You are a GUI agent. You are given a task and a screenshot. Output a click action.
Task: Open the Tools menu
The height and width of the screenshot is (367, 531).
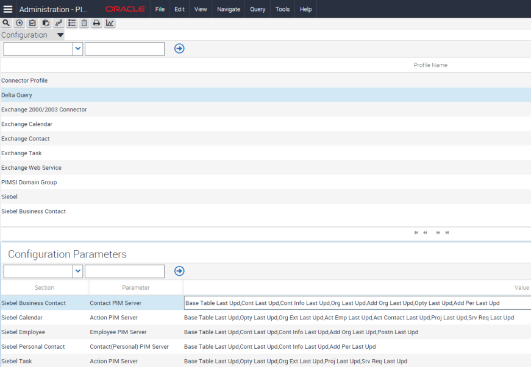click(x=282, y=9)
